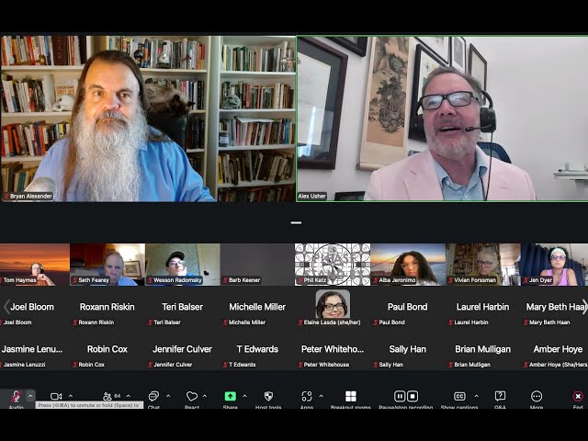Select Wesson Radomsky video thumbnail

click(x=183, y=265)
